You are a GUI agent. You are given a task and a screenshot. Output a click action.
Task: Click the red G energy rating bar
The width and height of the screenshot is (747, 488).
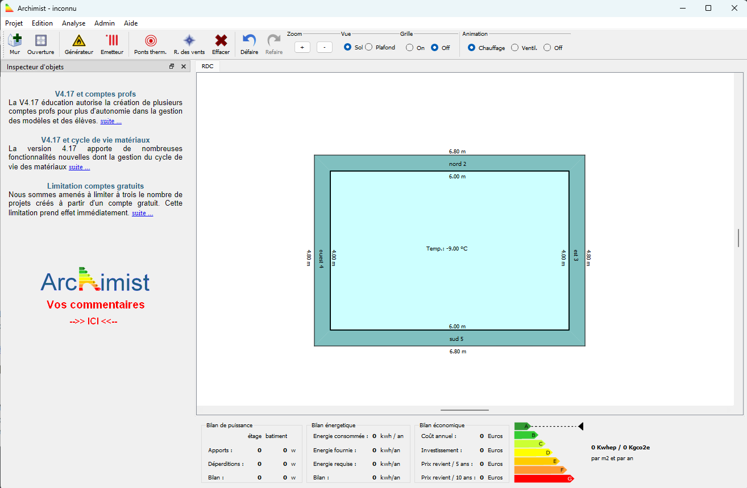pos(543,479)
